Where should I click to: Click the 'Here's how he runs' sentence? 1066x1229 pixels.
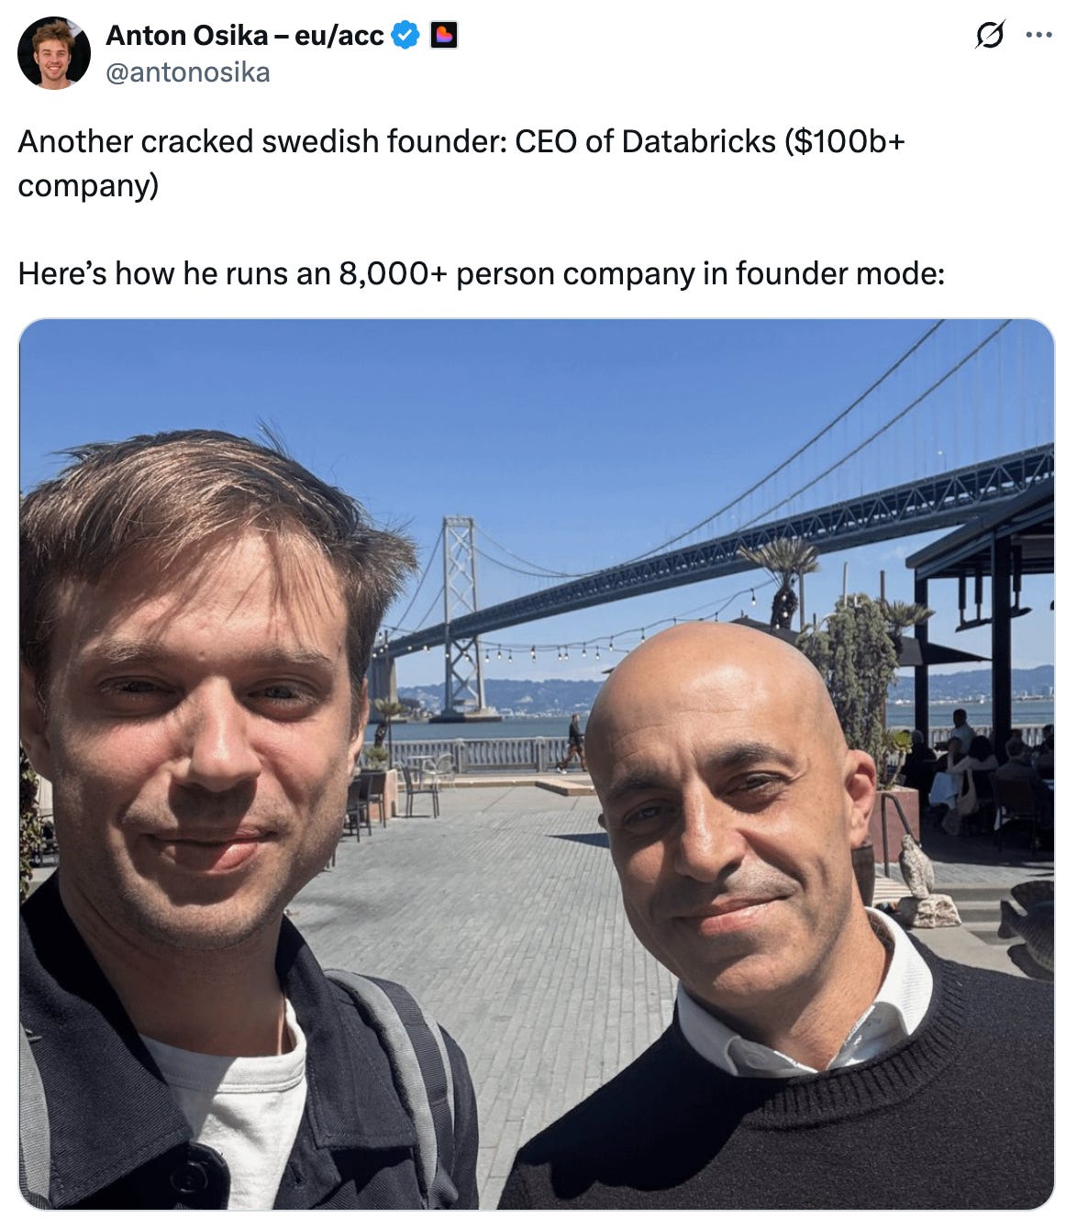[x=481, y=273]
